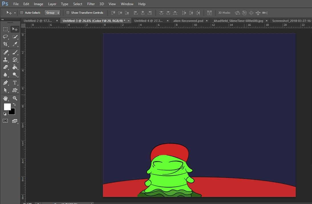Select the Move tool in toolbox

15,29
